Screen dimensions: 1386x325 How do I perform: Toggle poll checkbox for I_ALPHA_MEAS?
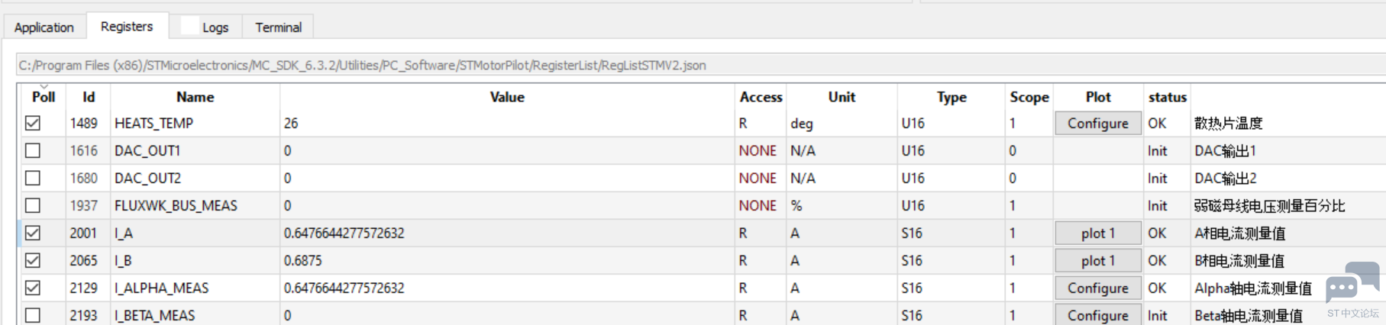click(33, 288)
